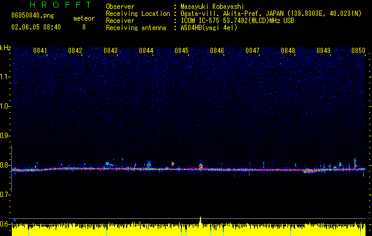Click the 'Observer' field label

120,6
